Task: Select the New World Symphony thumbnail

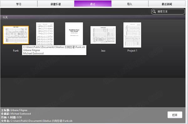Action: tap(74, 34)
